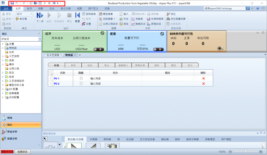Screen dimensions: 267x155
Task: Expand the 结果摘要 tree folder
Action: (3, 93)
